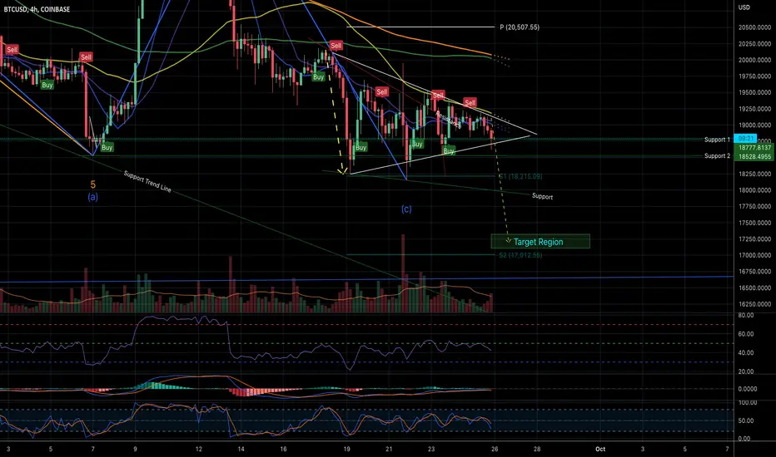The width and height of the screenshot is (776, 457).
Task: Click 20500.0000 on the price axis
Action: click(754, 27)
